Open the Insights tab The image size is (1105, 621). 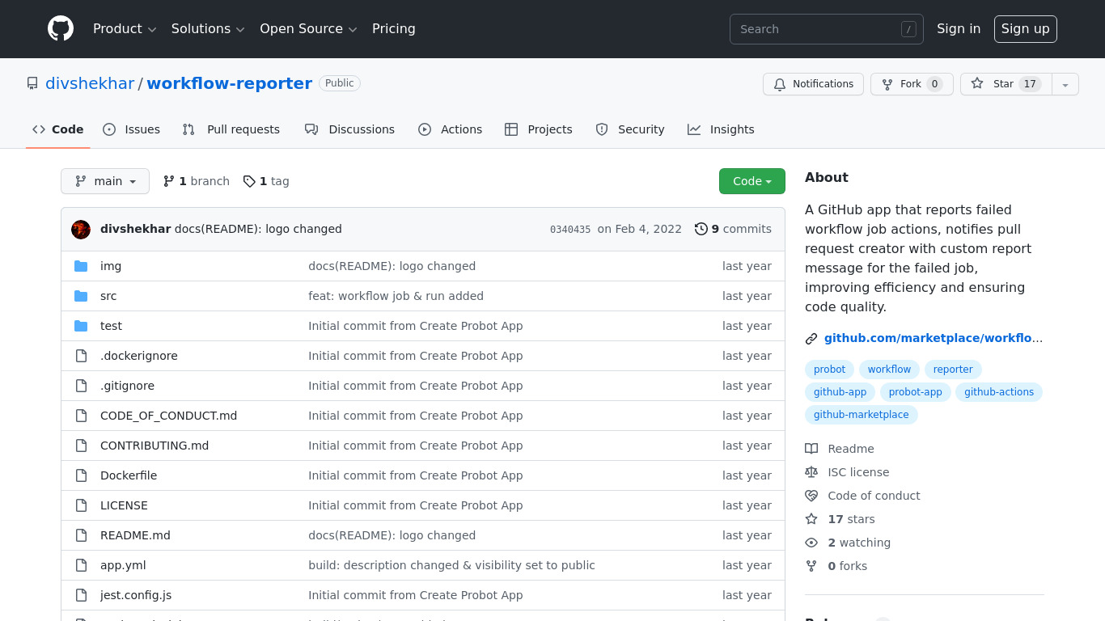click(721, 129)
